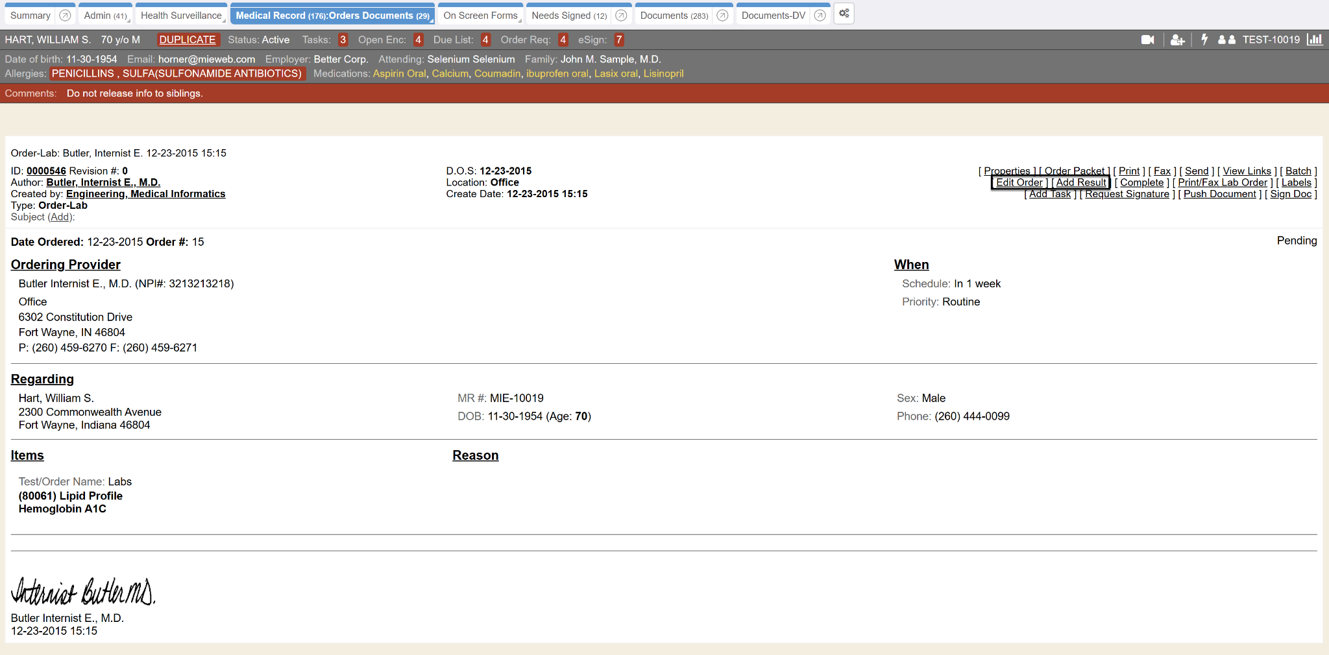This screenshot has height=655, width=1329.
Task: Pop out Needs Signed tab arrow icon
Action: [x=621, y=16]
